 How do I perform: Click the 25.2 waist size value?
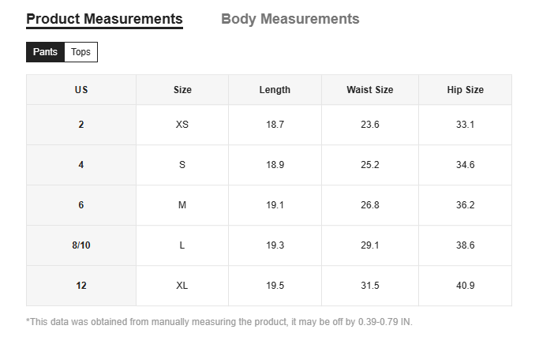(369, 165)
